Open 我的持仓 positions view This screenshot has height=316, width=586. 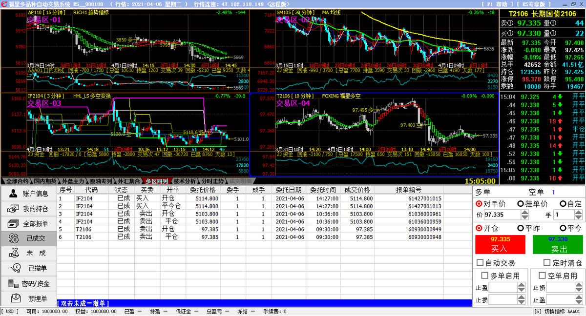coord(28,209)
